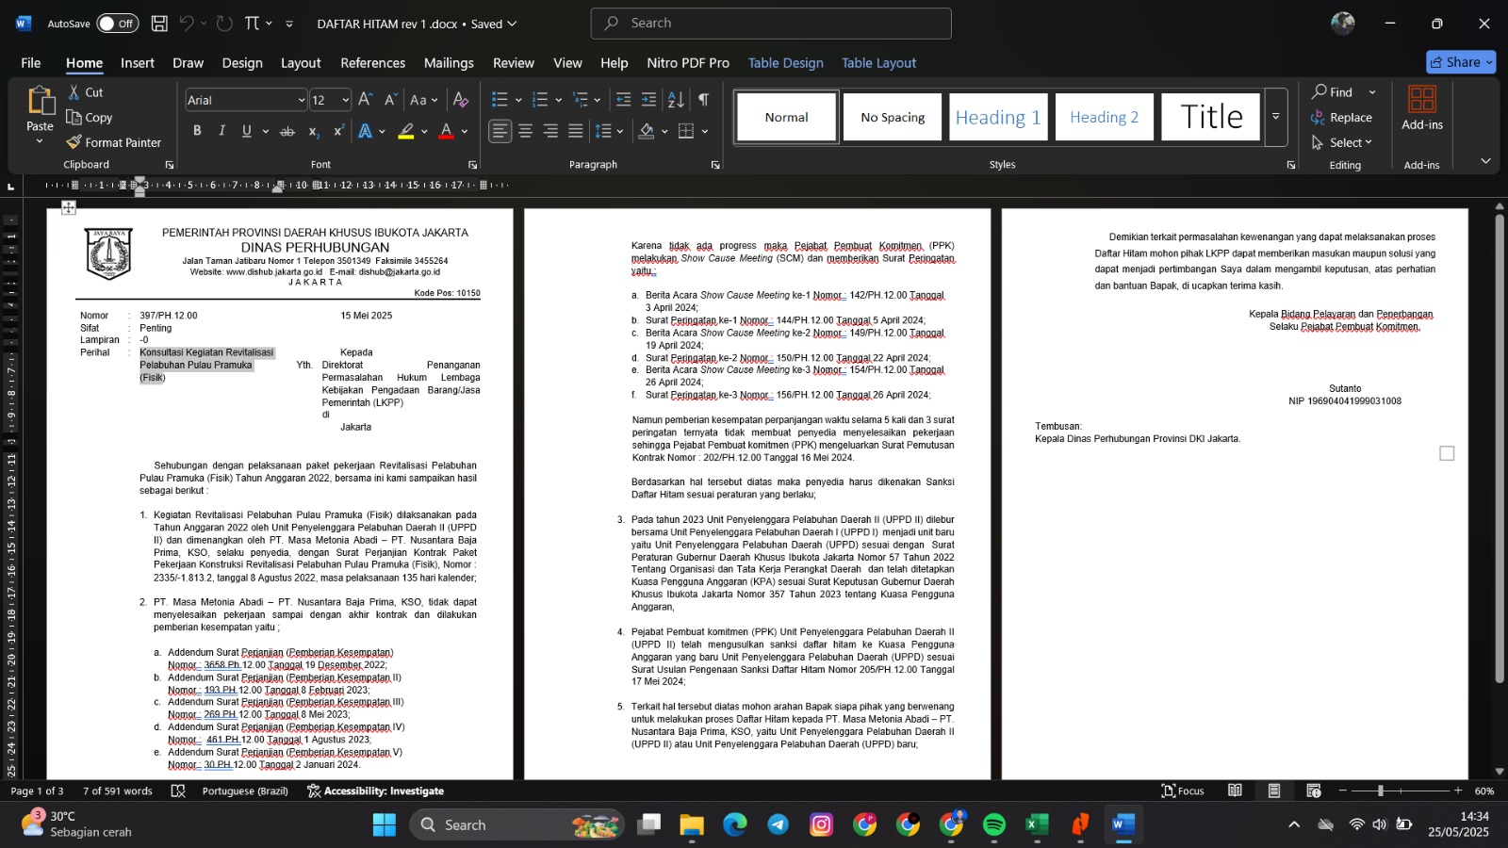Adjust the zoom slider in status bar
This screenshot has width=1508, height=848.
[x=1380, y=791]
